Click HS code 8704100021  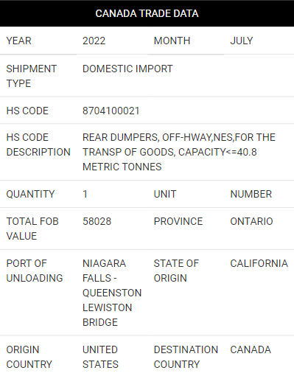[x=111, y=111]
